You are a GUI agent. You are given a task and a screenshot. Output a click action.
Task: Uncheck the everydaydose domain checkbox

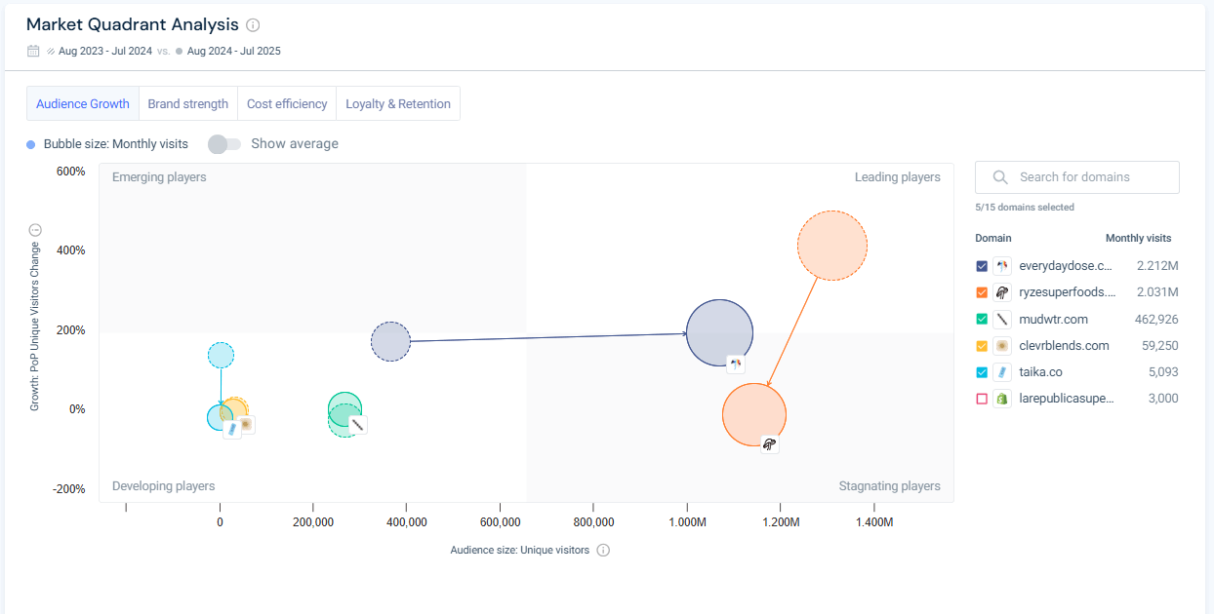coord(982,266)
